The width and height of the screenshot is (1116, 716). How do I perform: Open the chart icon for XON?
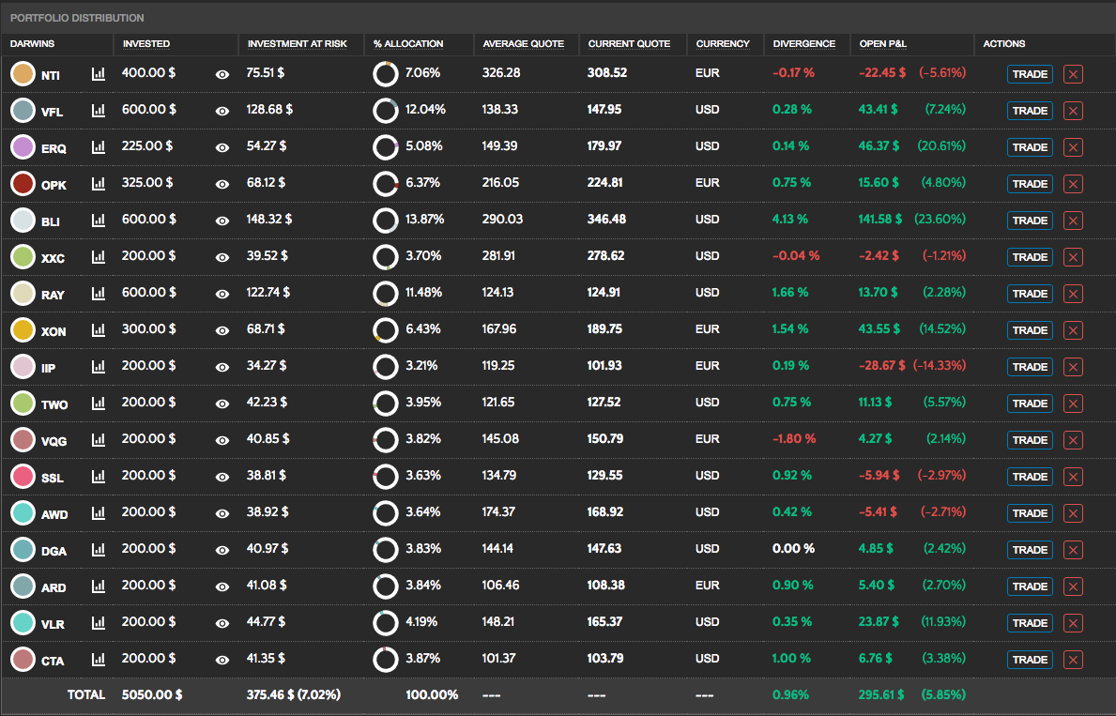click(98, 330)
